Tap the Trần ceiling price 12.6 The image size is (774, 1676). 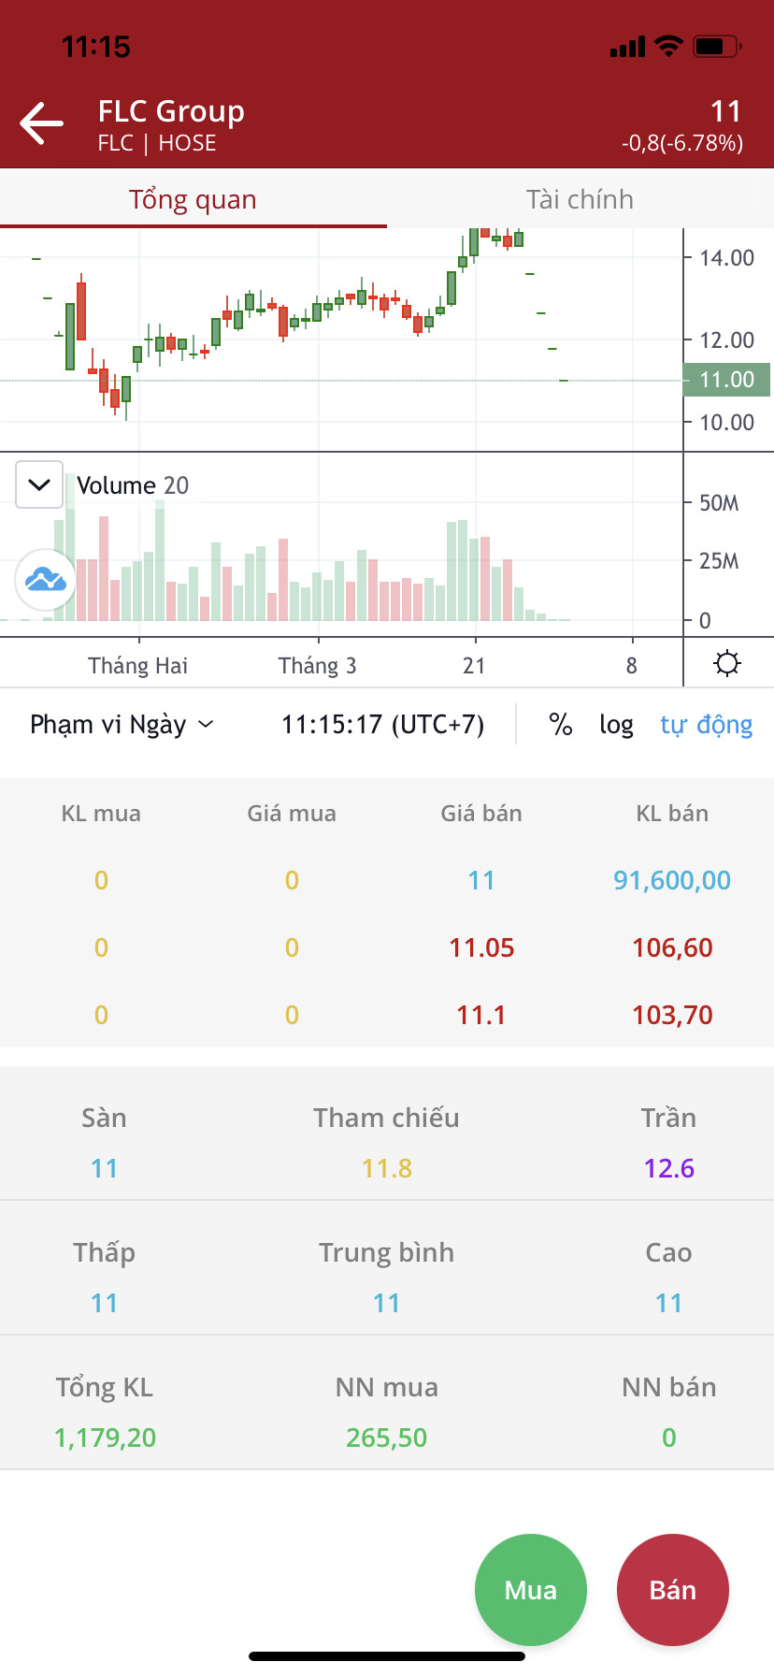click(668, 1168)
